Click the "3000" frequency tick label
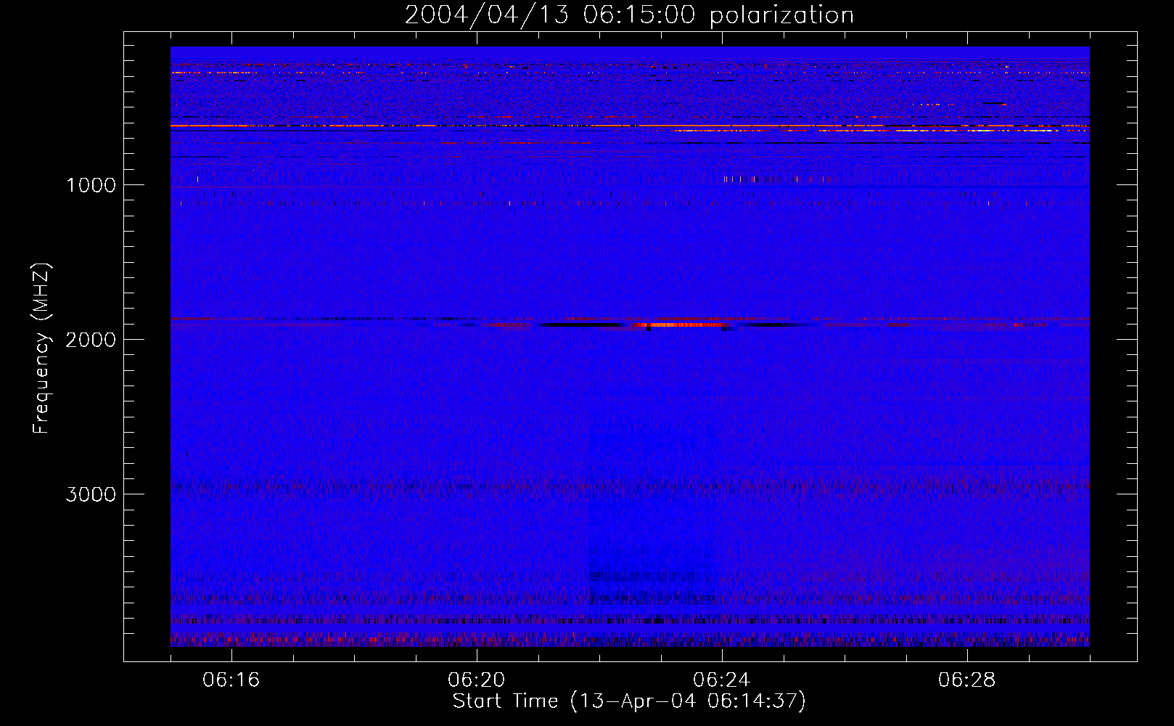Image resolution: width=1174 pixels, height=726 pixels. [91, 494]
